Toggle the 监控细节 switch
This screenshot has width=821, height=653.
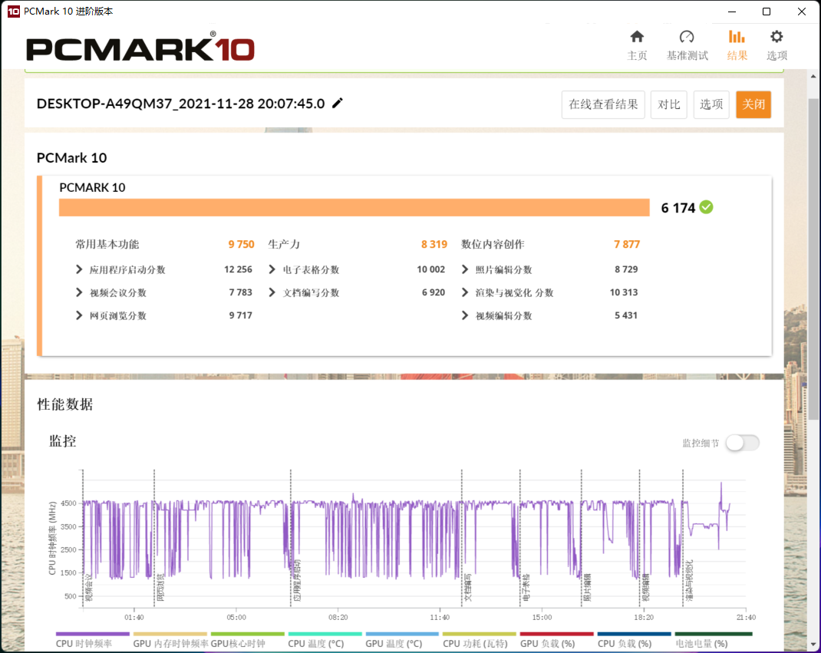[743, 443]
